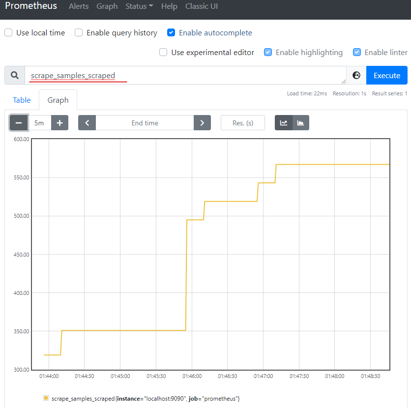Focus the End time input field
This screenshot has height=408, width=411.
pos(145,123)
